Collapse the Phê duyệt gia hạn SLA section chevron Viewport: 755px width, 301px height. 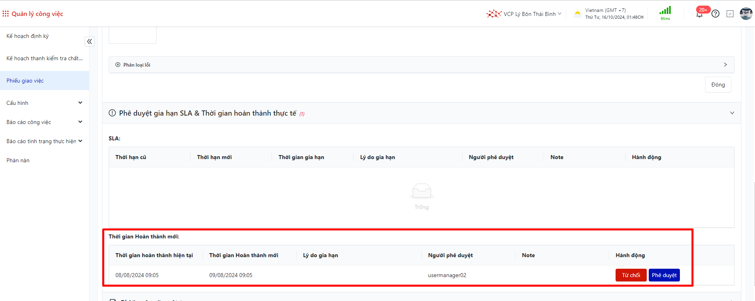click(x=732, y=113)
